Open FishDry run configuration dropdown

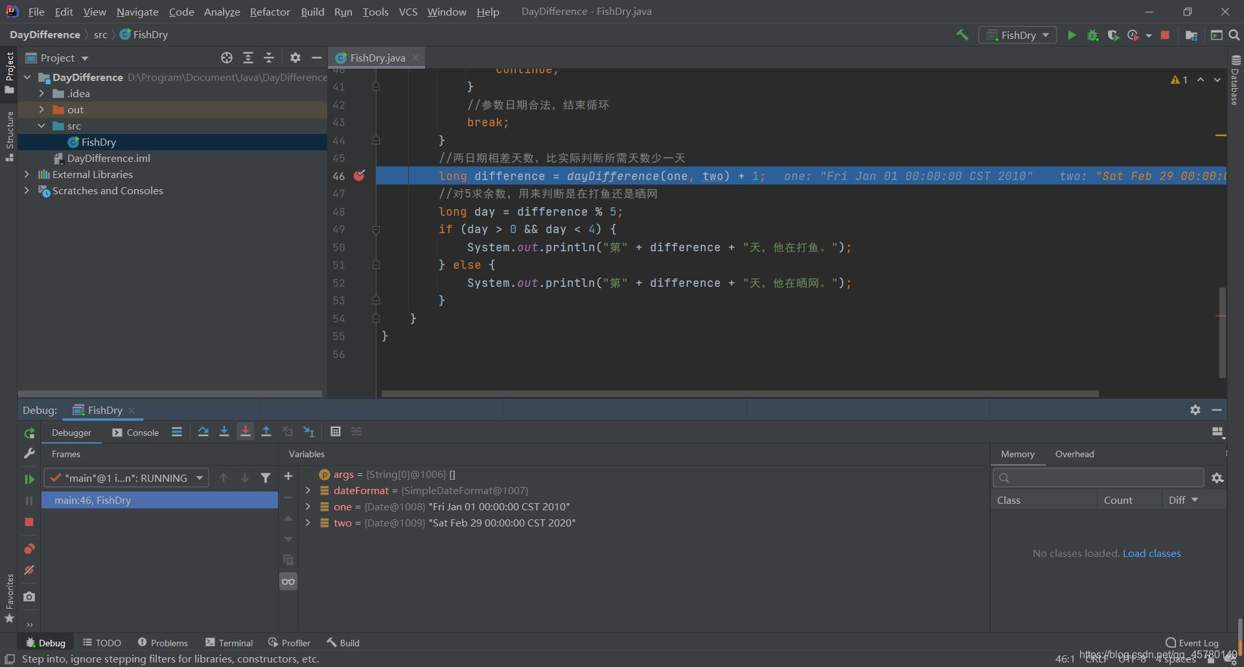point(1017,35)
